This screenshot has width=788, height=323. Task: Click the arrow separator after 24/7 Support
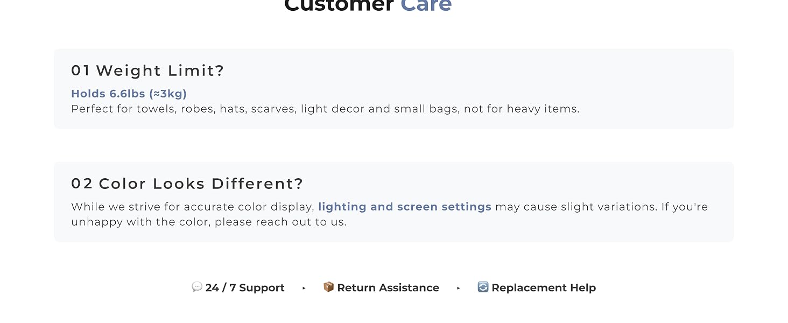304,288
